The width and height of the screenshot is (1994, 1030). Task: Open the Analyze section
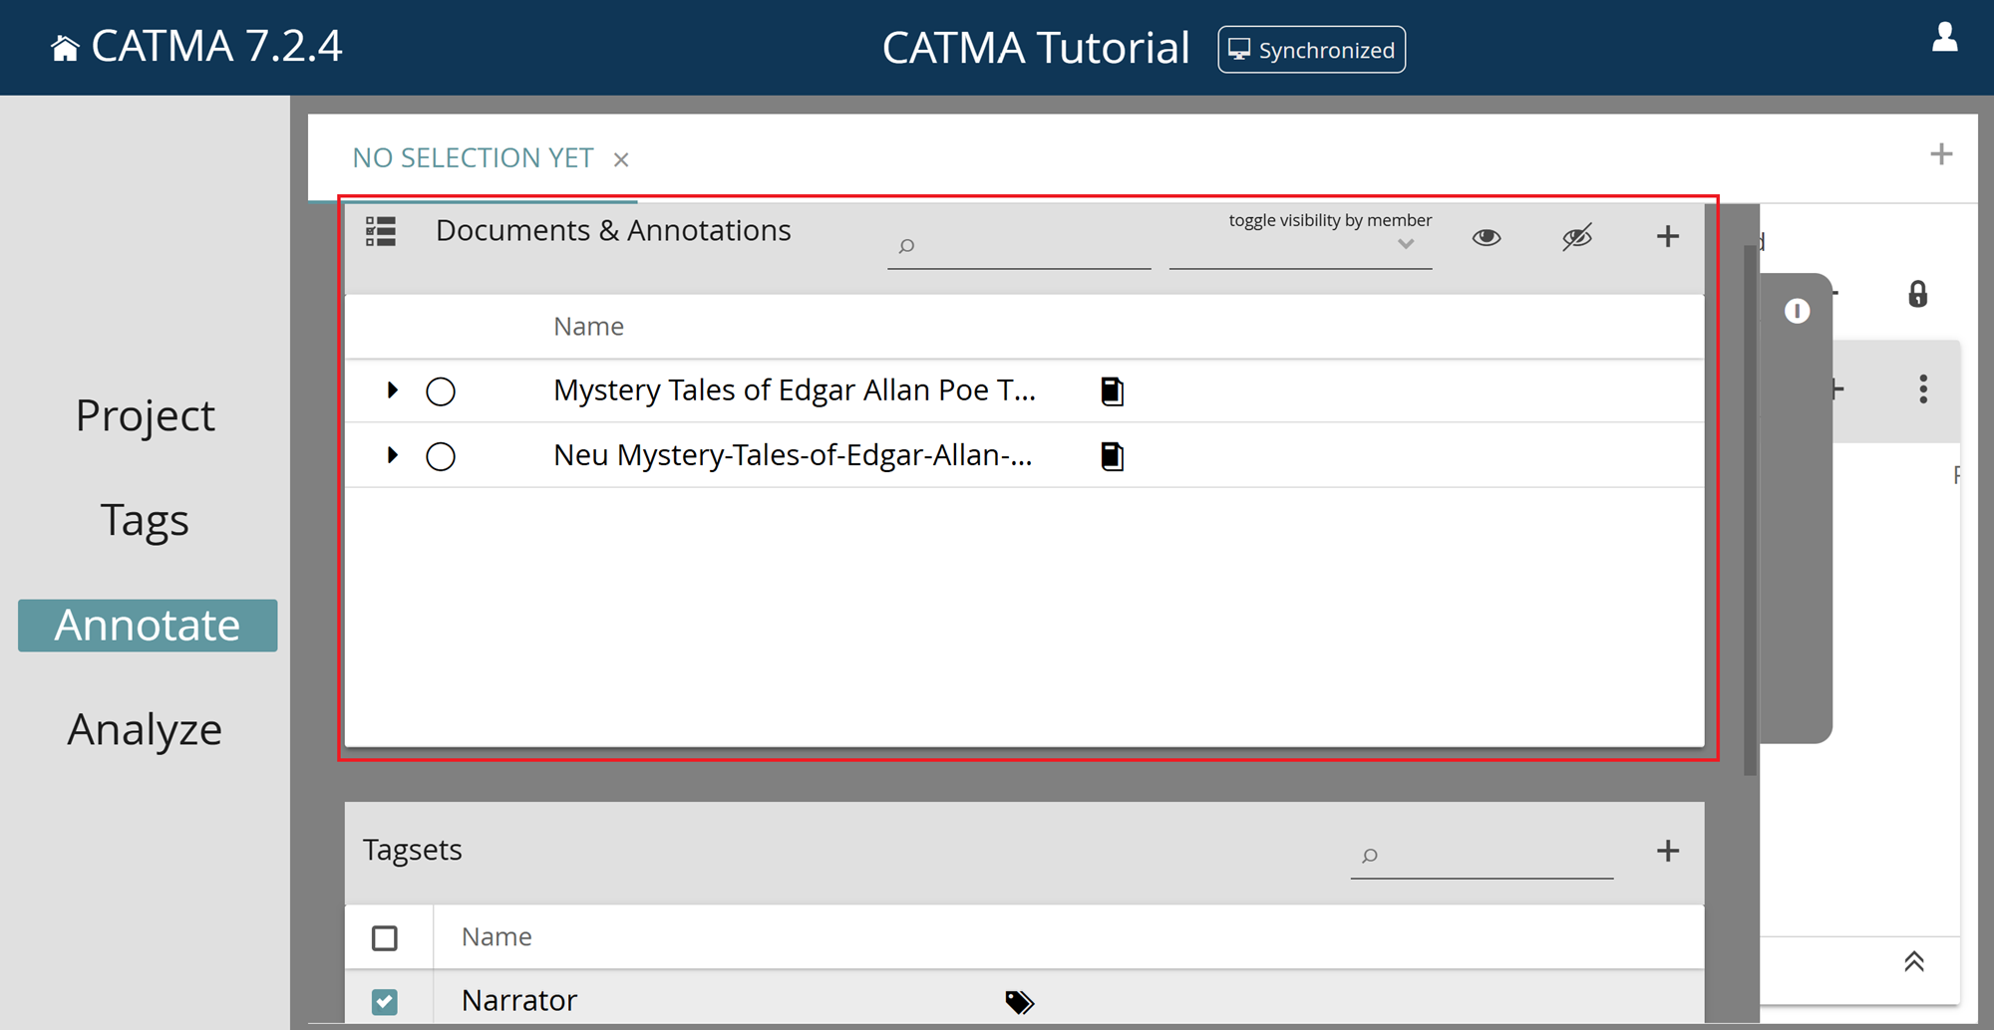[x=145, y=728]
